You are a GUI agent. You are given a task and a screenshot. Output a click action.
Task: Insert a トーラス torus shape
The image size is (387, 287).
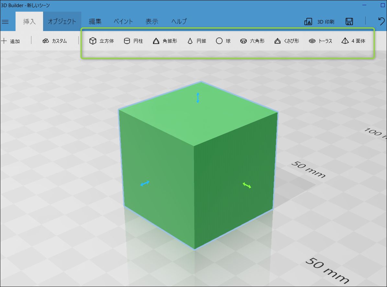point(320,41)
